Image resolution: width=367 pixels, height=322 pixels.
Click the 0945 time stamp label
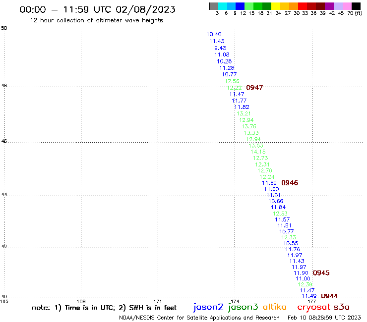(x=321, y=273)
